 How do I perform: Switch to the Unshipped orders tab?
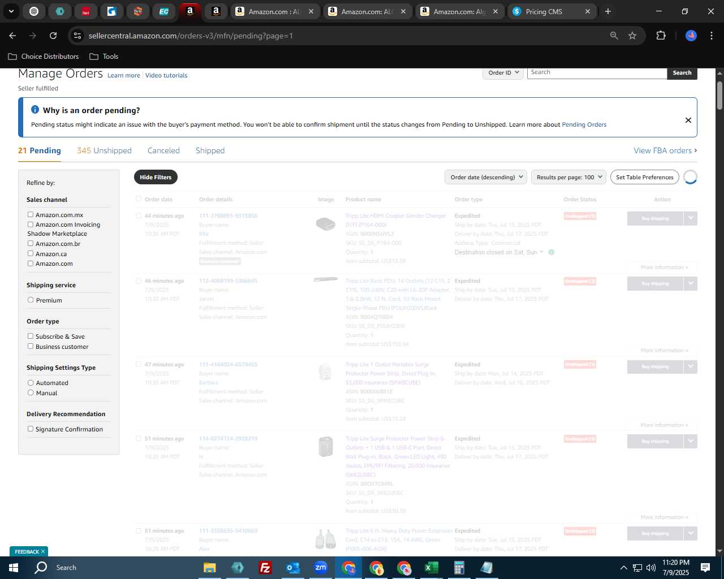(x=104, y=150)
